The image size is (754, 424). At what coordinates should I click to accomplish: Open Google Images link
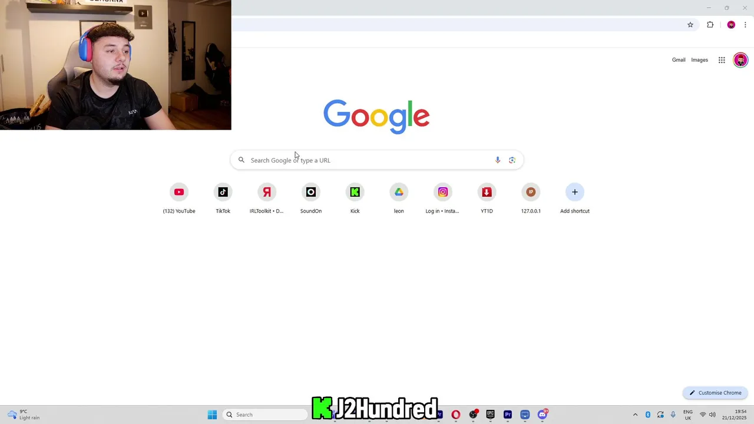click(699, 60)
